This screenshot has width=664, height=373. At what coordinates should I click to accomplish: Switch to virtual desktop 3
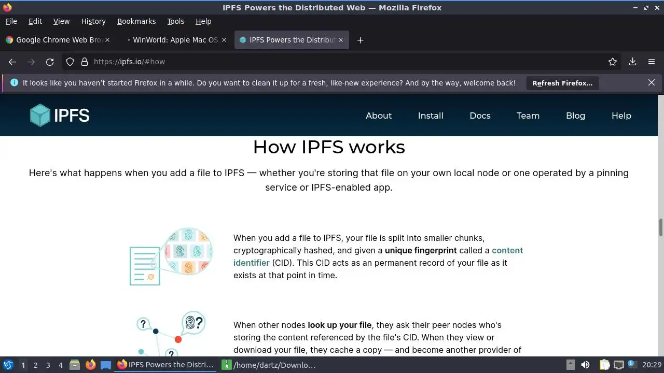coord(48,365)
